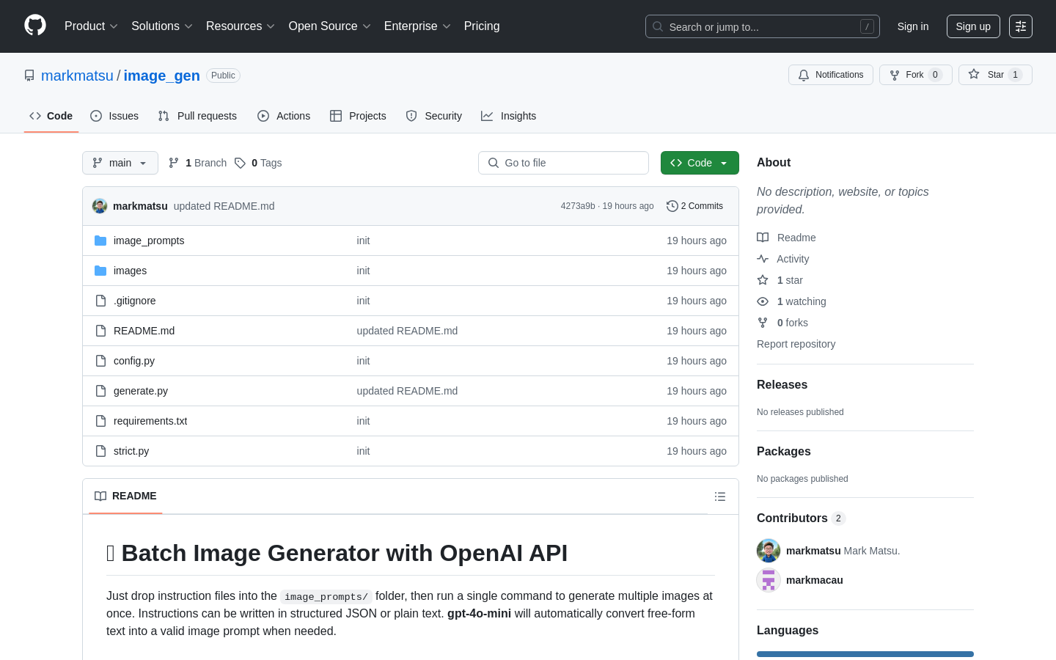Open the green Code dropdown
This screenshot has width=1056, height=660.
click(700, 163)
